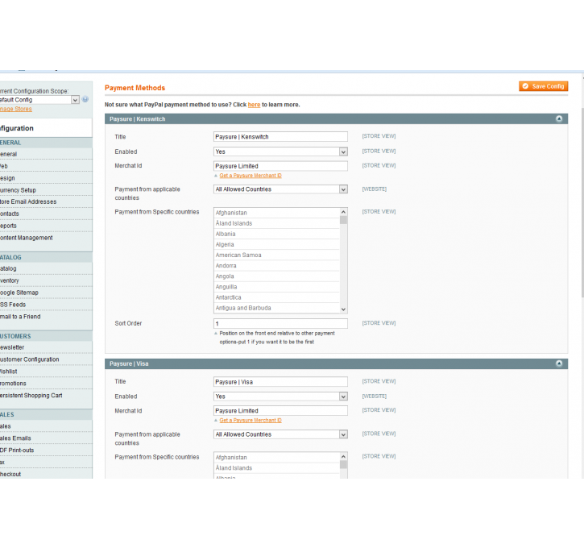Click the scope help icon
The width and height of the screenshot is (584, 548).
coord(85,99)
